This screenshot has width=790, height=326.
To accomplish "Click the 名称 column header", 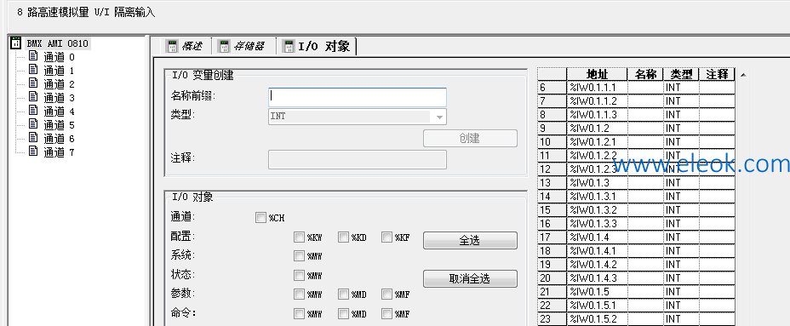I will (x=645, y=74).
